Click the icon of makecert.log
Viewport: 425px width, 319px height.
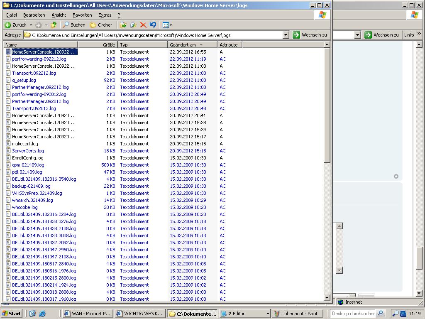(x=8, y=143)
